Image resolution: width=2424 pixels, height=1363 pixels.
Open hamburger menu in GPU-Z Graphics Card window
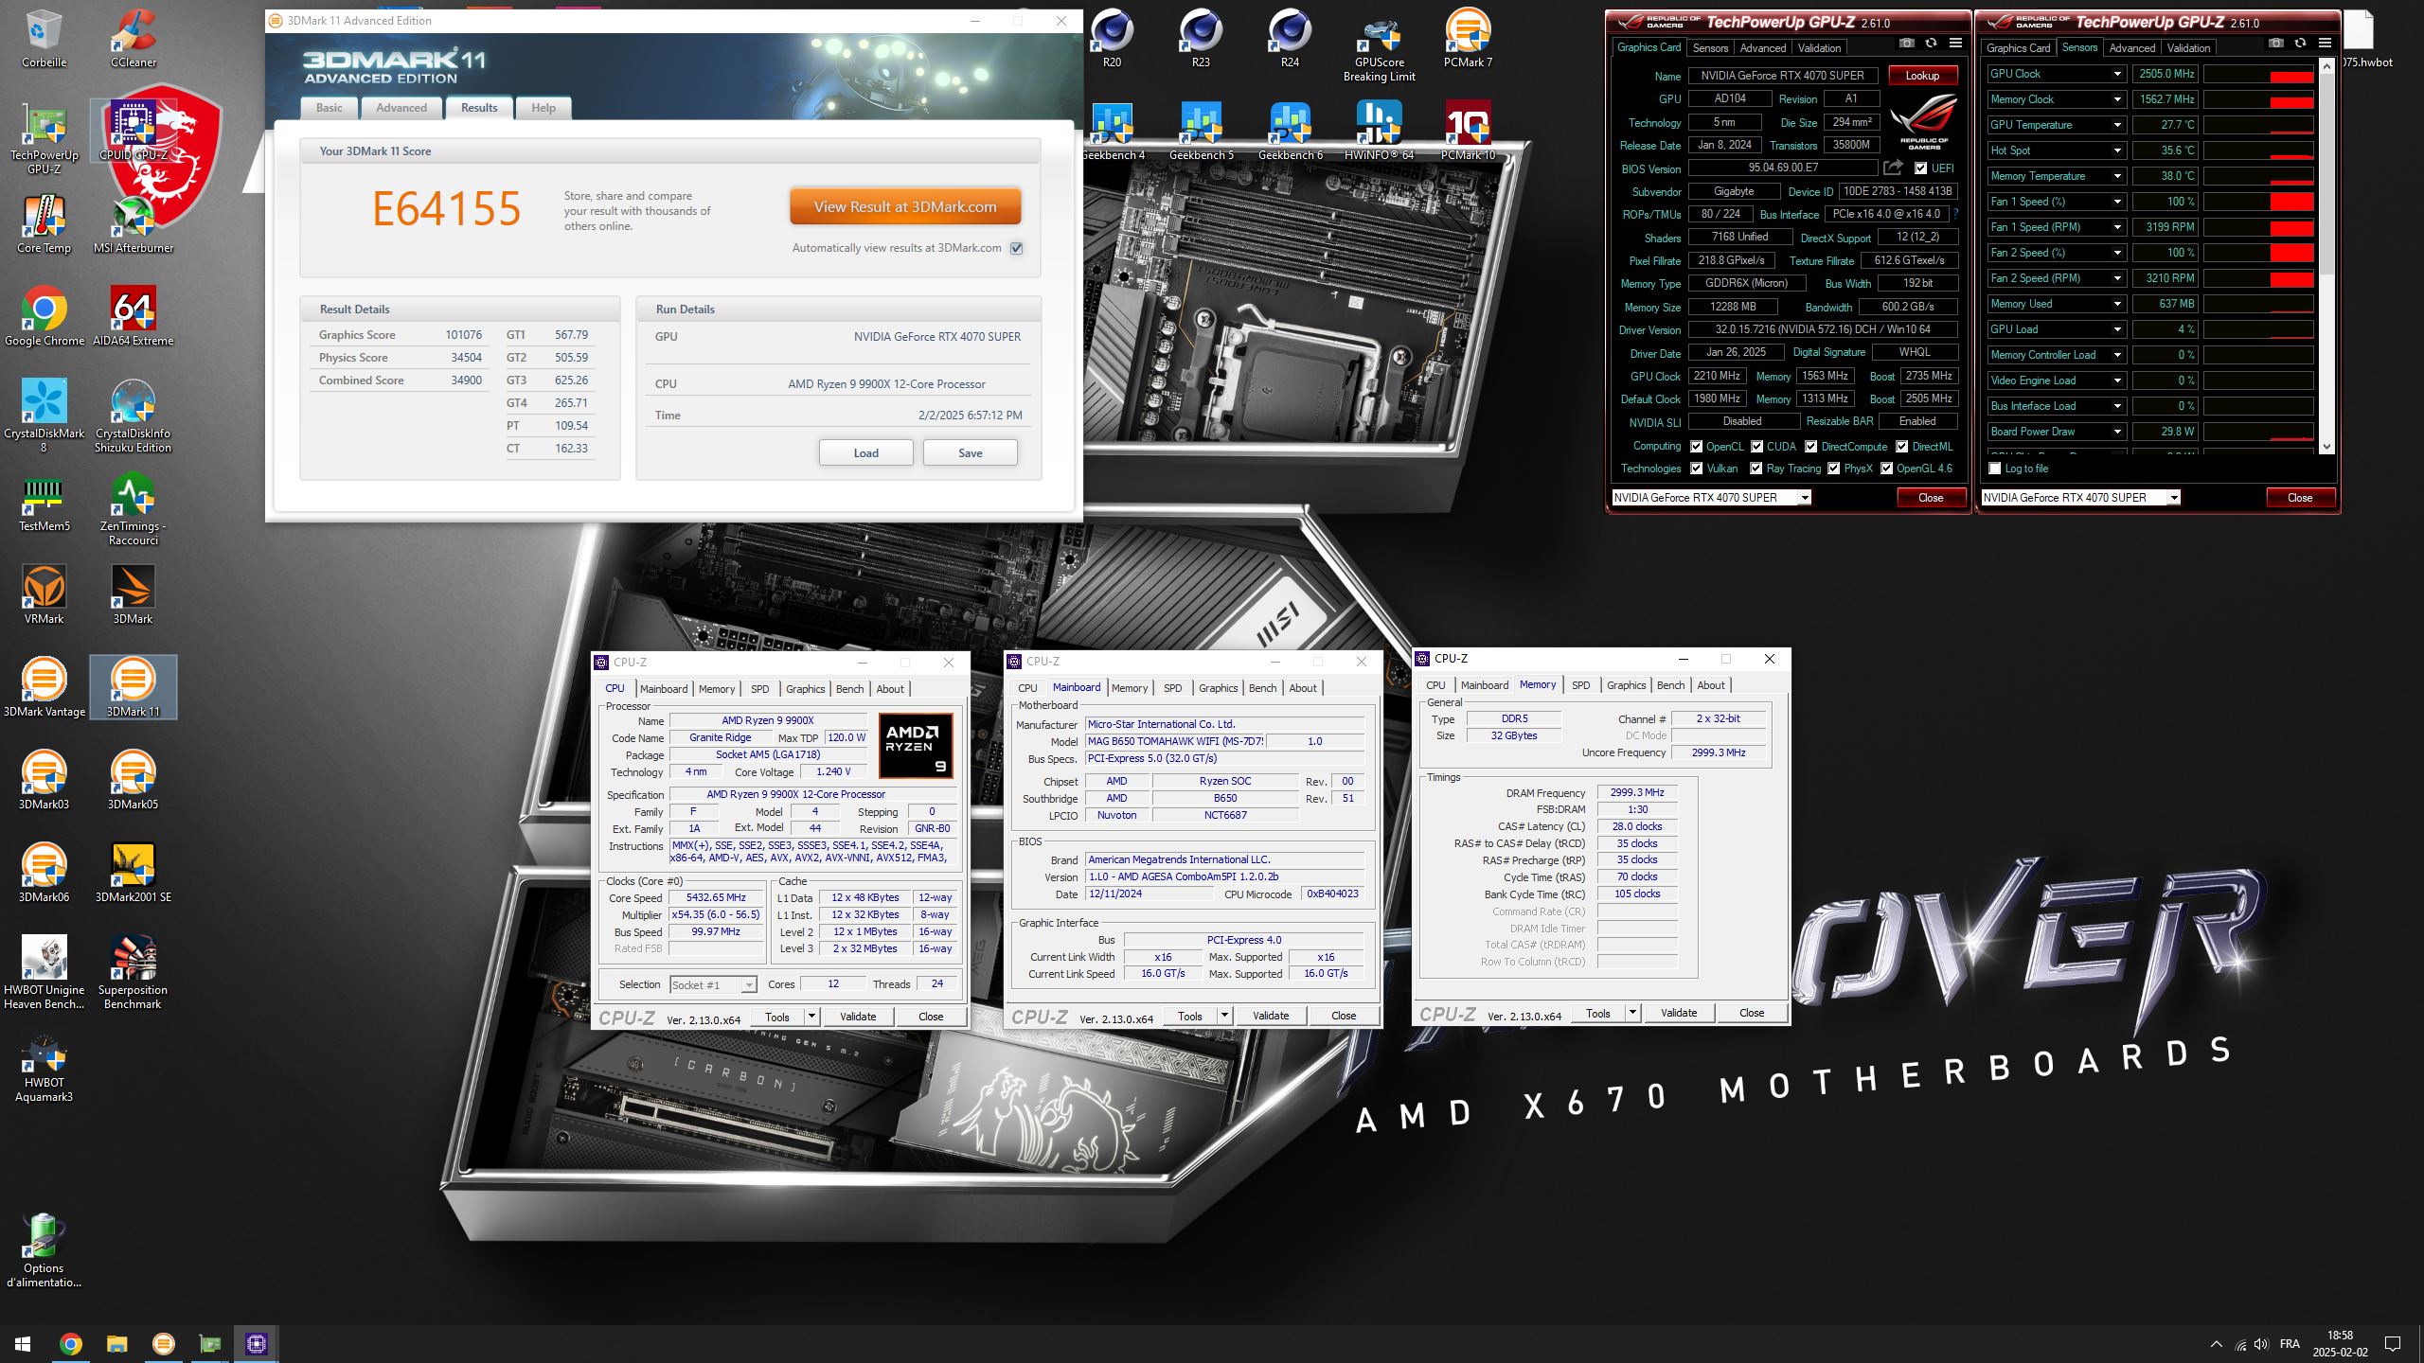(x=1955, y=44)
